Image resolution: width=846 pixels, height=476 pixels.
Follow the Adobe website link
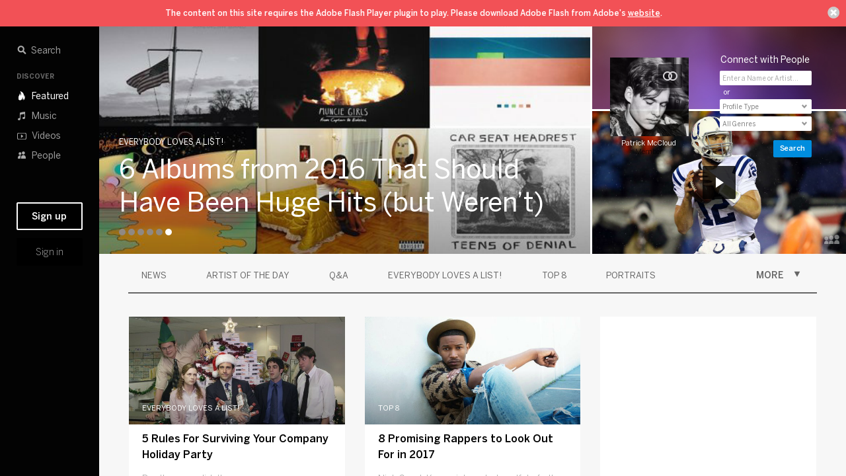[x=644, y=13]
